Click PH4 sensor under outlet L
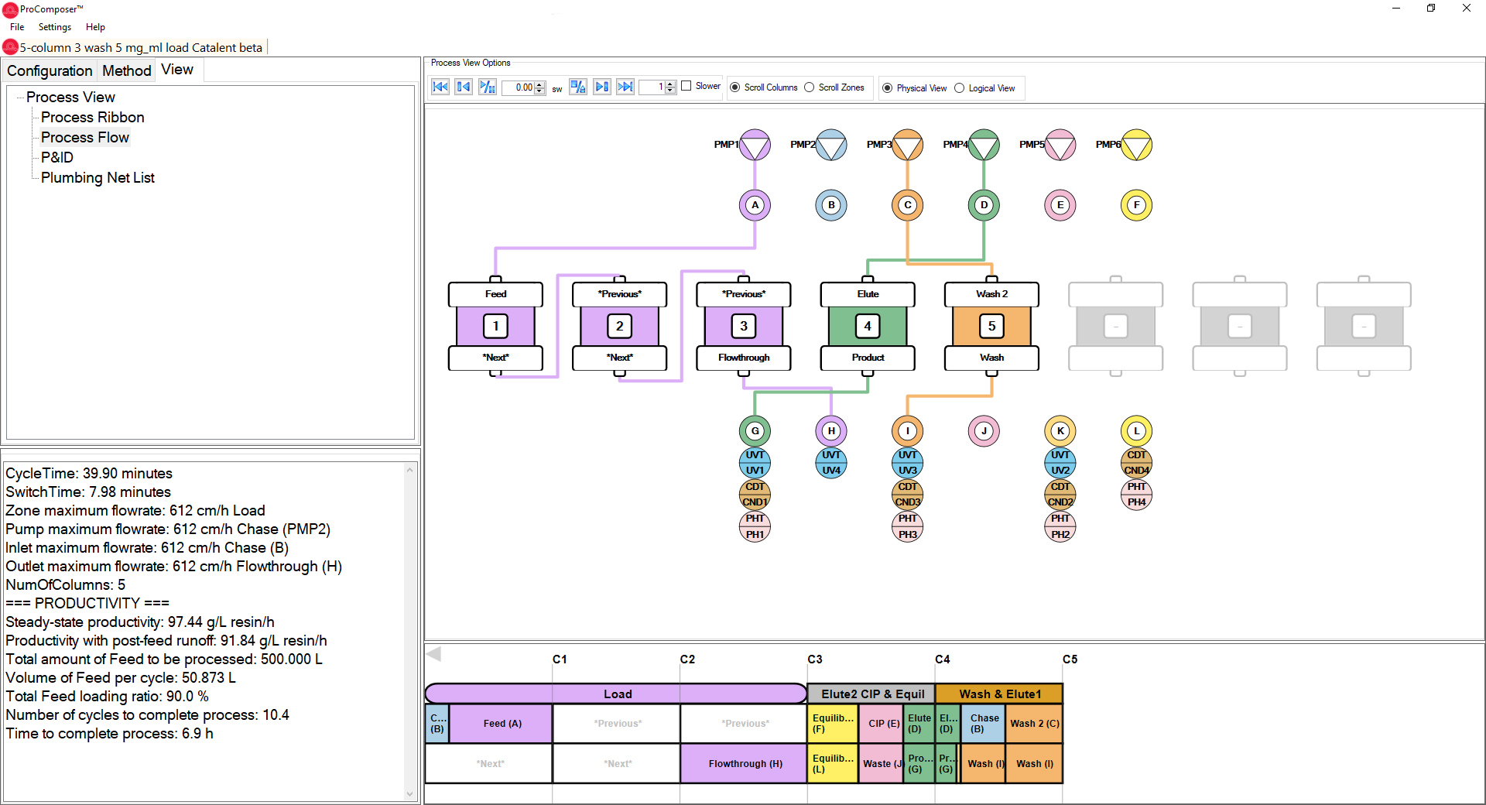Viewport: 1486px width, 805px height. click(1136, 495)
